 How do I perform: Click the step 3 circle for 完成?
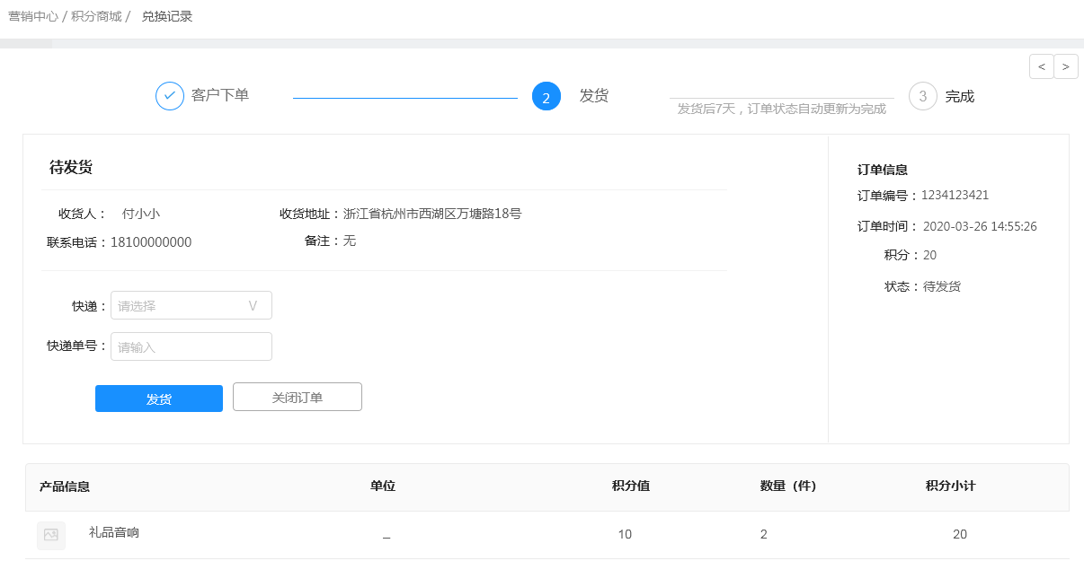pyautogui.click(x=923, y=96)
